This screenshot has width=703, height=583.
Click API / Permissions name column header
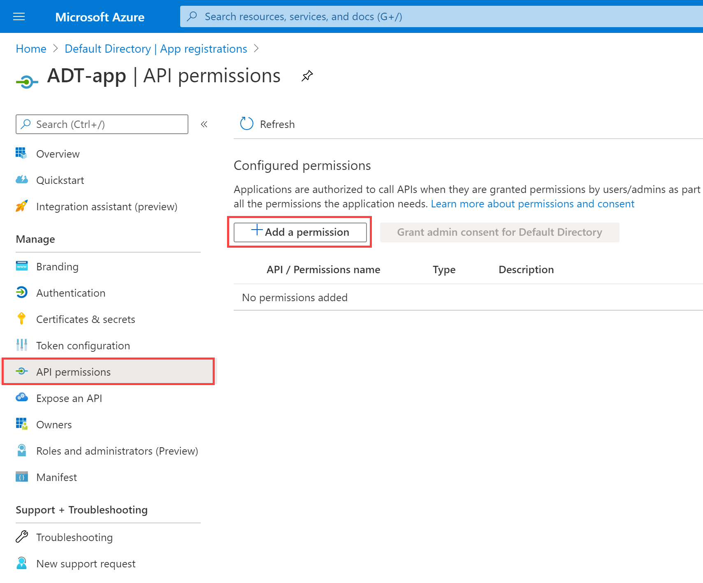[323, 269]
